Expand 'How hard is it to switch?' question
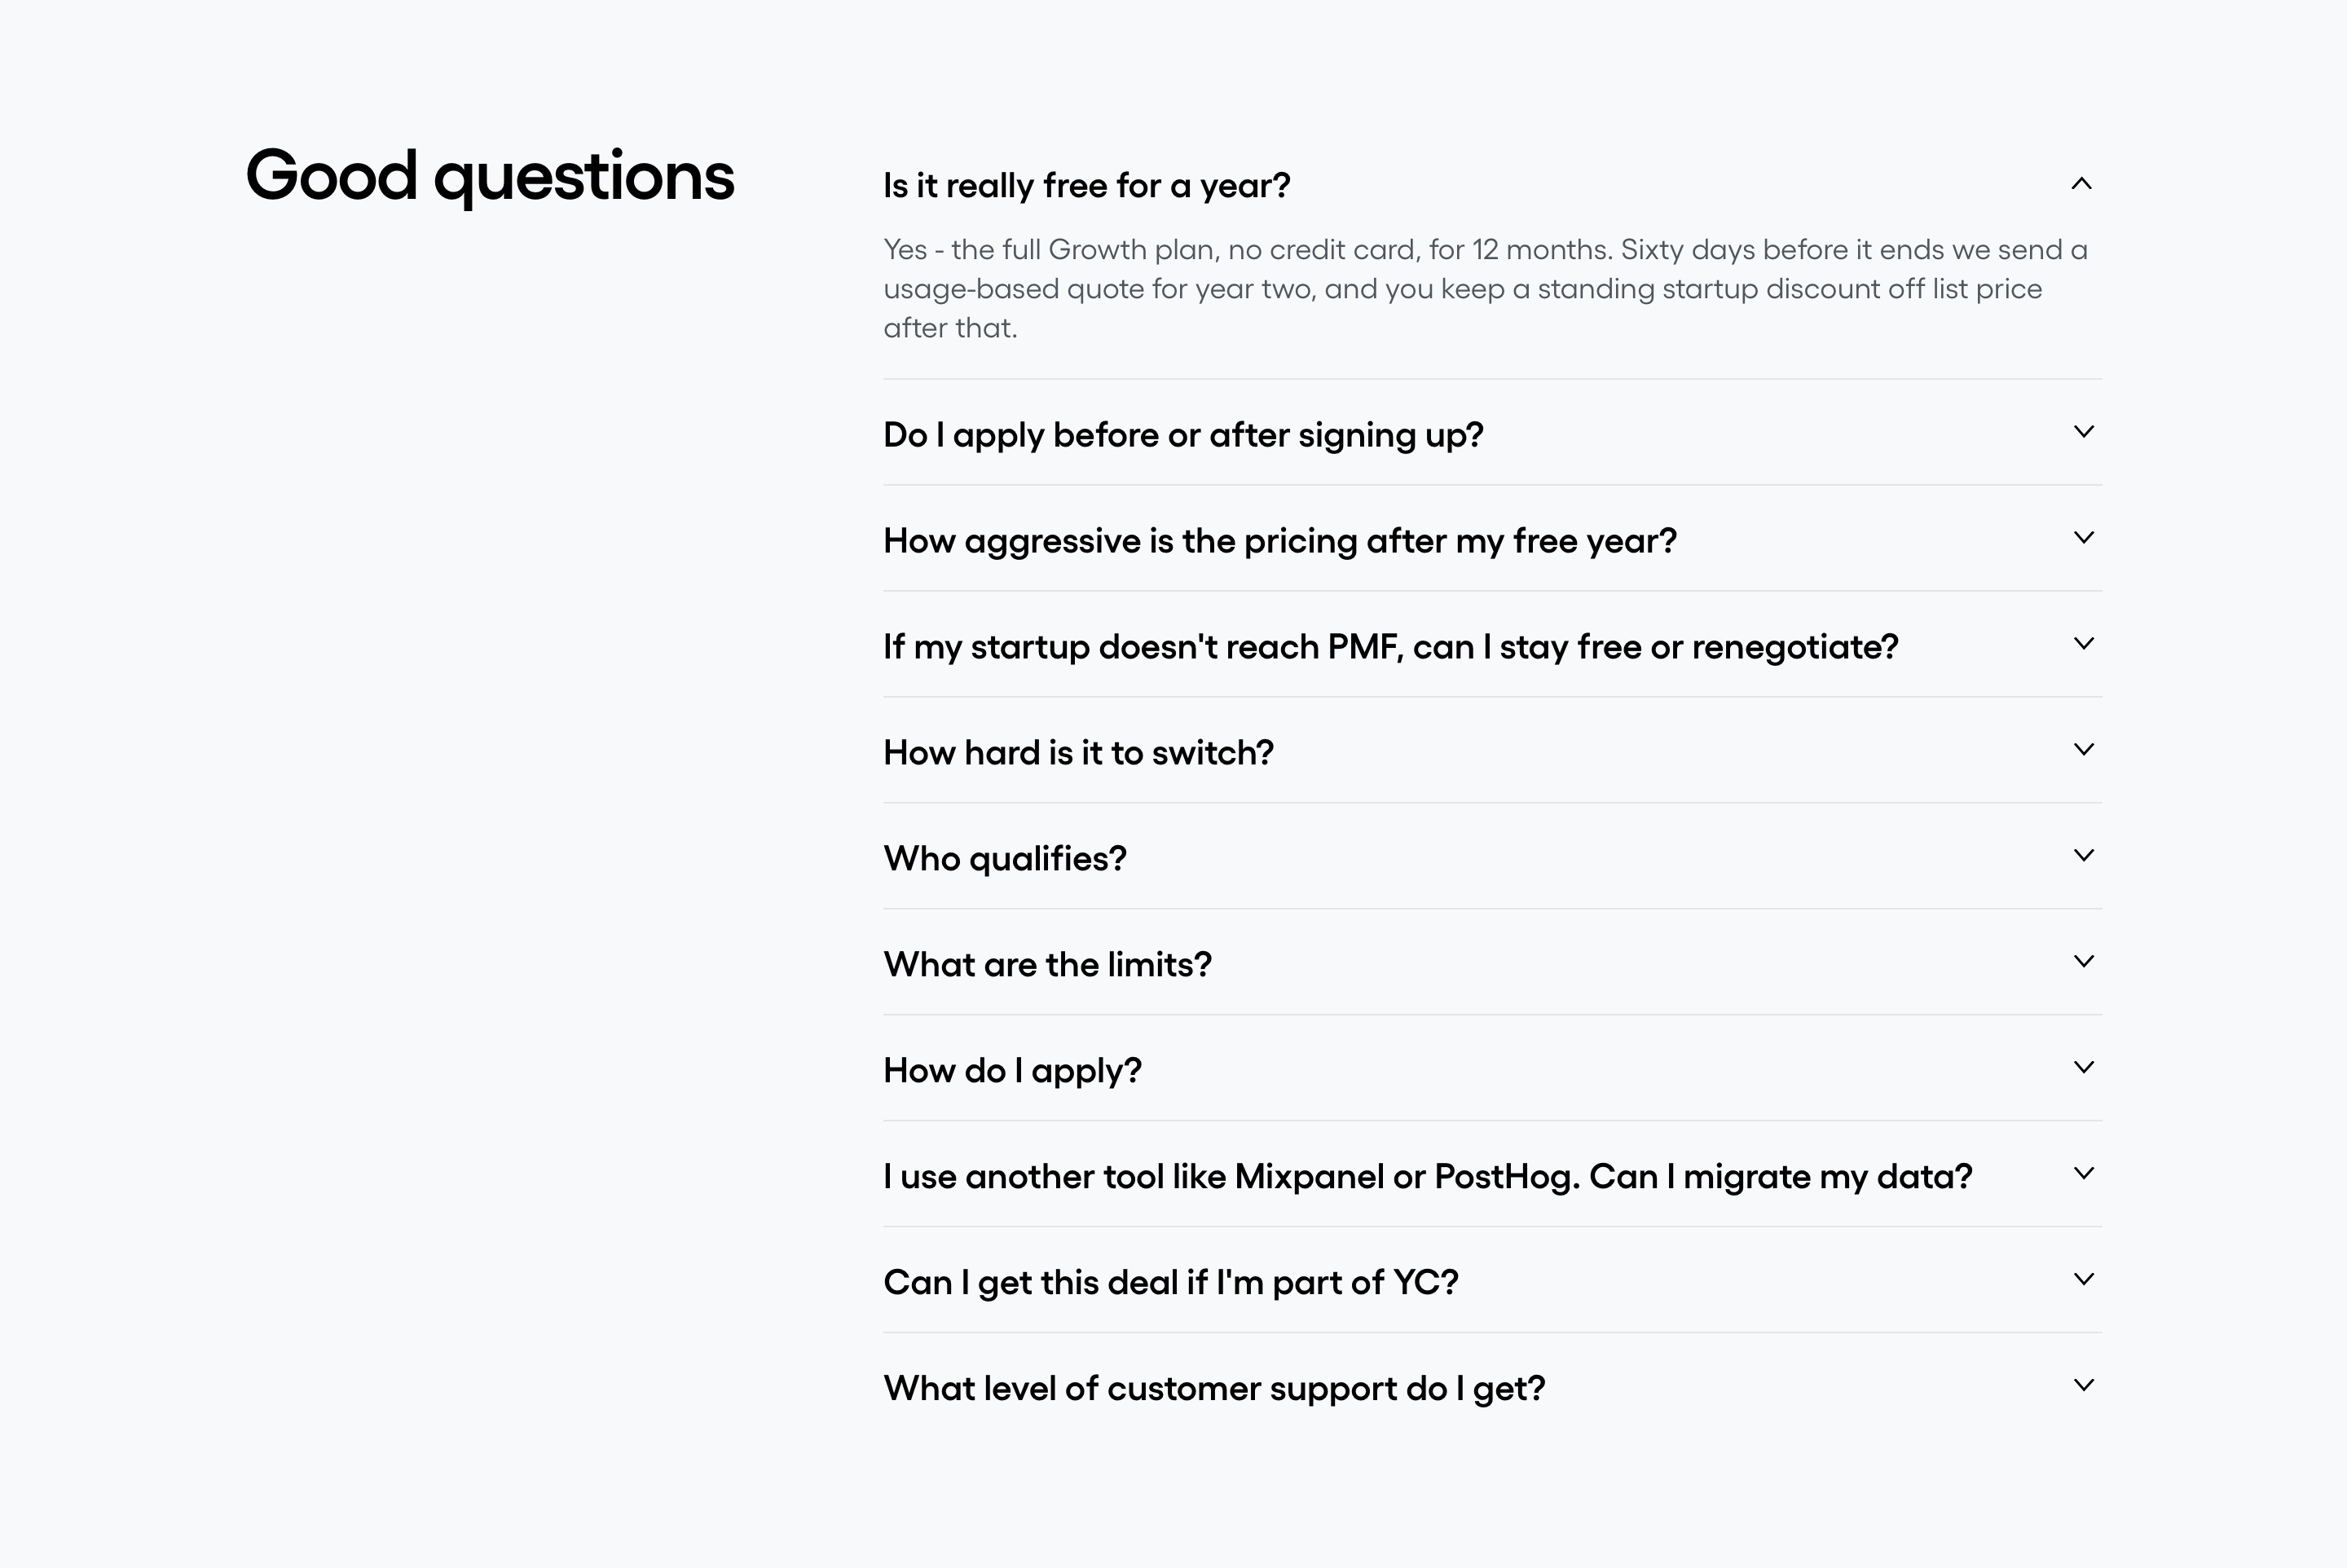 coord(1078,752)
